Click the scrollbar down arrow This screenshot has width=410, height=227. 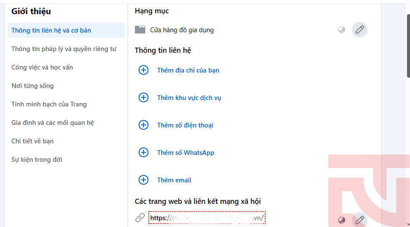408,225
